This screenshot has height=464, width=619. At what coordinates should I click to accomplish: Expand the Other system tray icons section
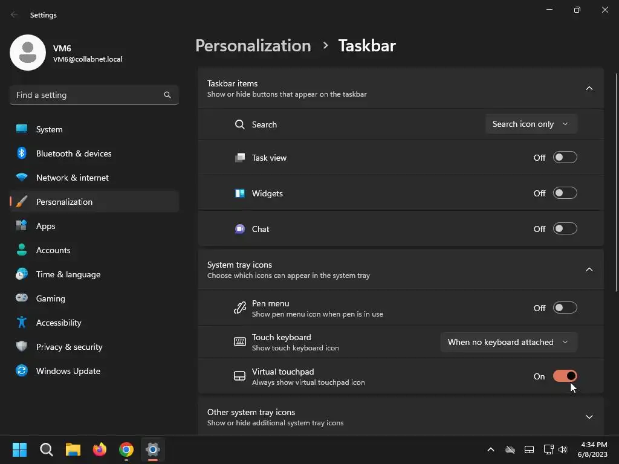coord(589,417)
